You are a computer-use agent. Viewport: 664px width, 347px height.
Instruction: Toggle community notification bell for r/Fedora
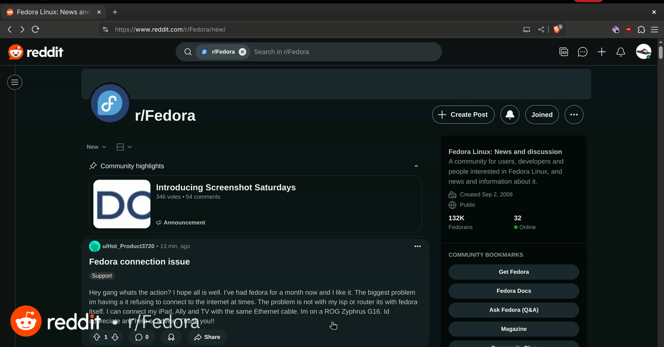510,114
